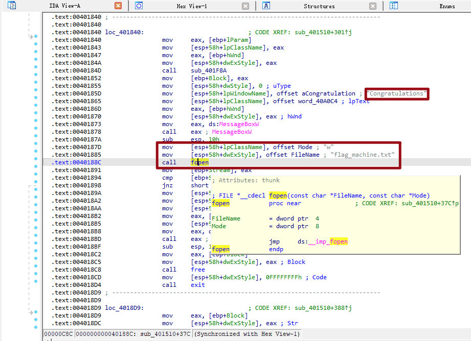Close the Structures tab

tap(373, 6)
